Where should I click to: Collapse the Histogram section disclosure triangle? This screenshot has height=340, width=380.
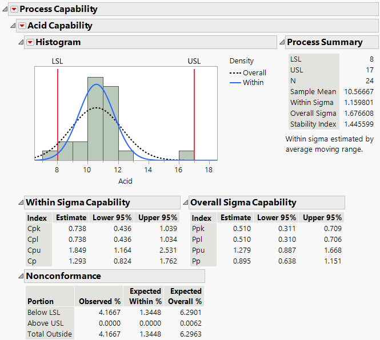[21, 42]
